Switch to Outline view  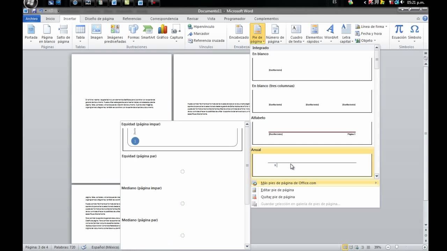point(362,247)
